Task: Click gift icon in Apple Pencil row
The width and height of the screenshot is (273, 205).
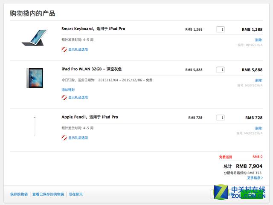Action: [64, 138]
